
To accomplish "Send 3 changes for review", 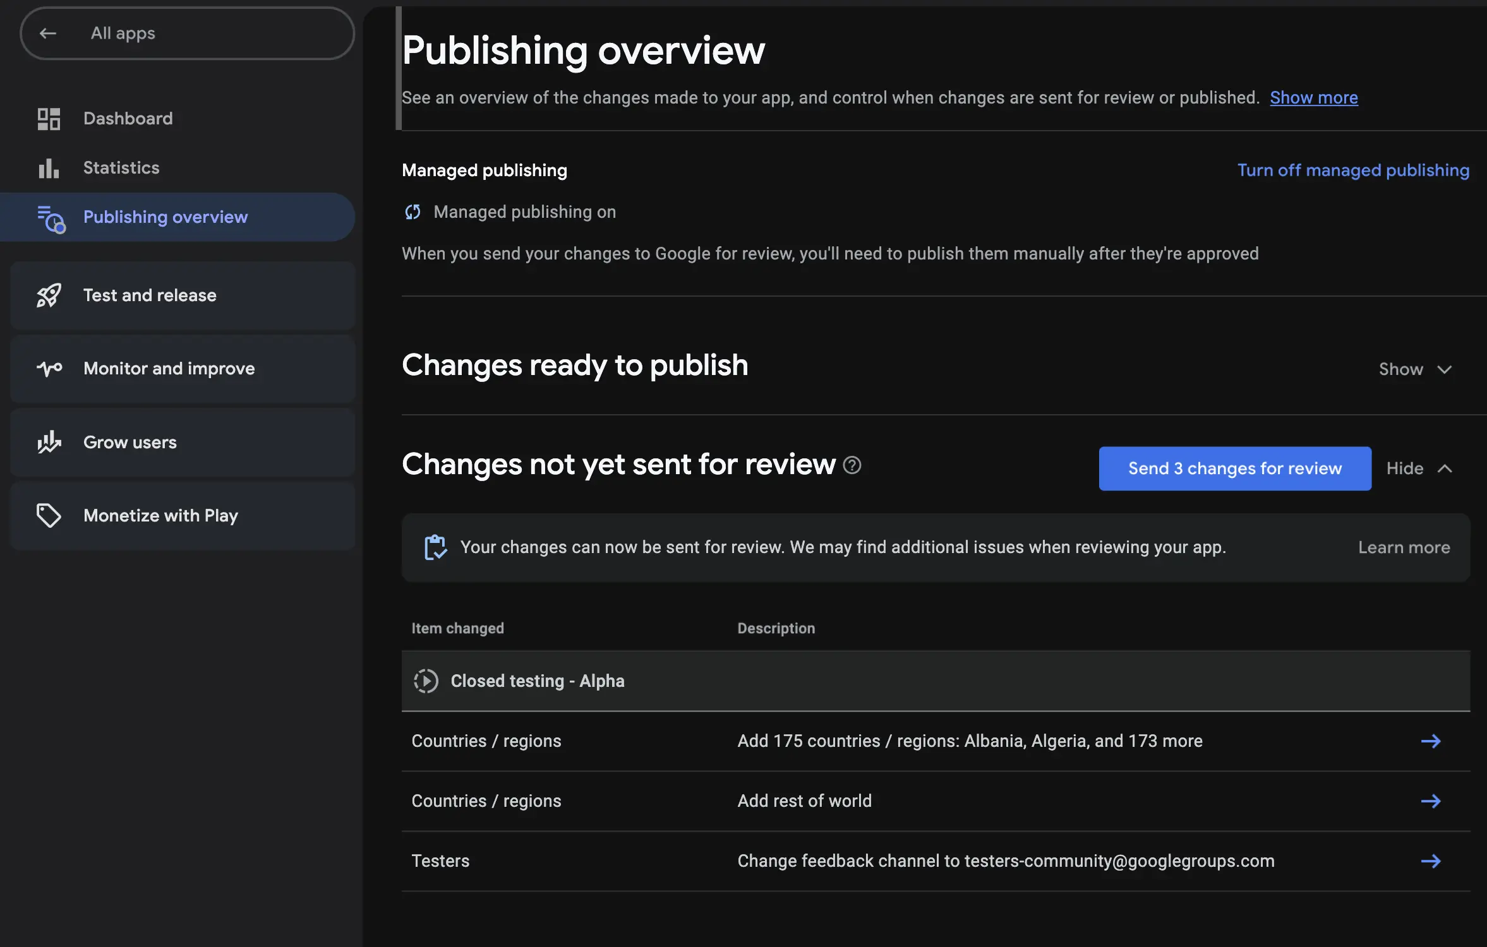I will 1234,468.
